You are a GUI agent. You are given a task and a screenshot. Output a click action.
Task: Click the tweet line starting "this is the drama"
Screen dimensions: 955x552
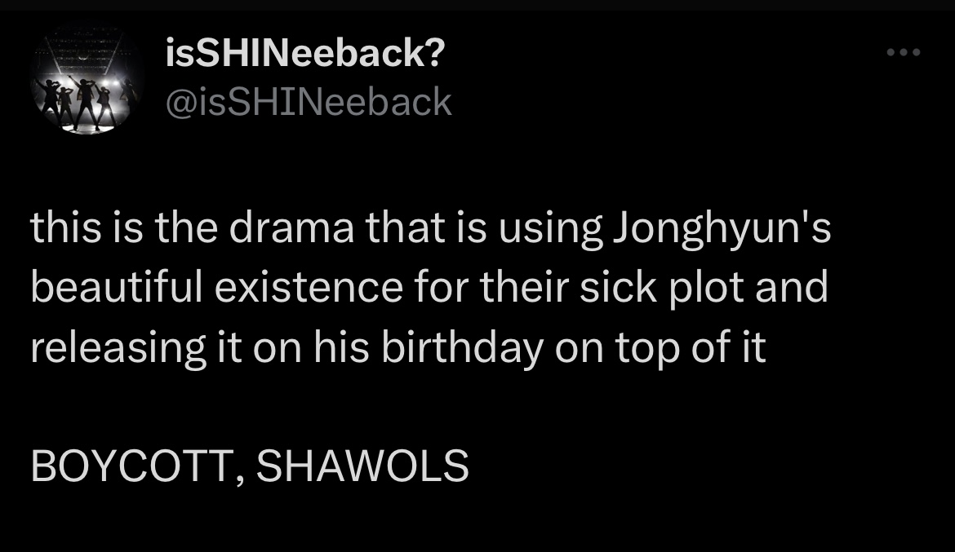point(431,228)
